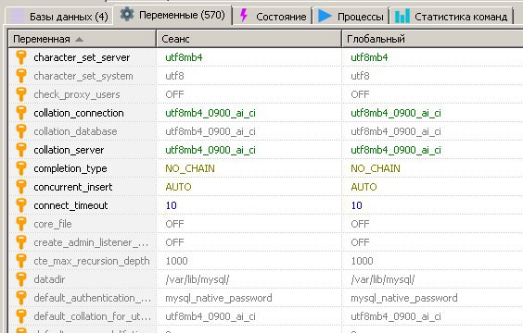Click the key icon for connect_timeout

[x=21, y=205]
